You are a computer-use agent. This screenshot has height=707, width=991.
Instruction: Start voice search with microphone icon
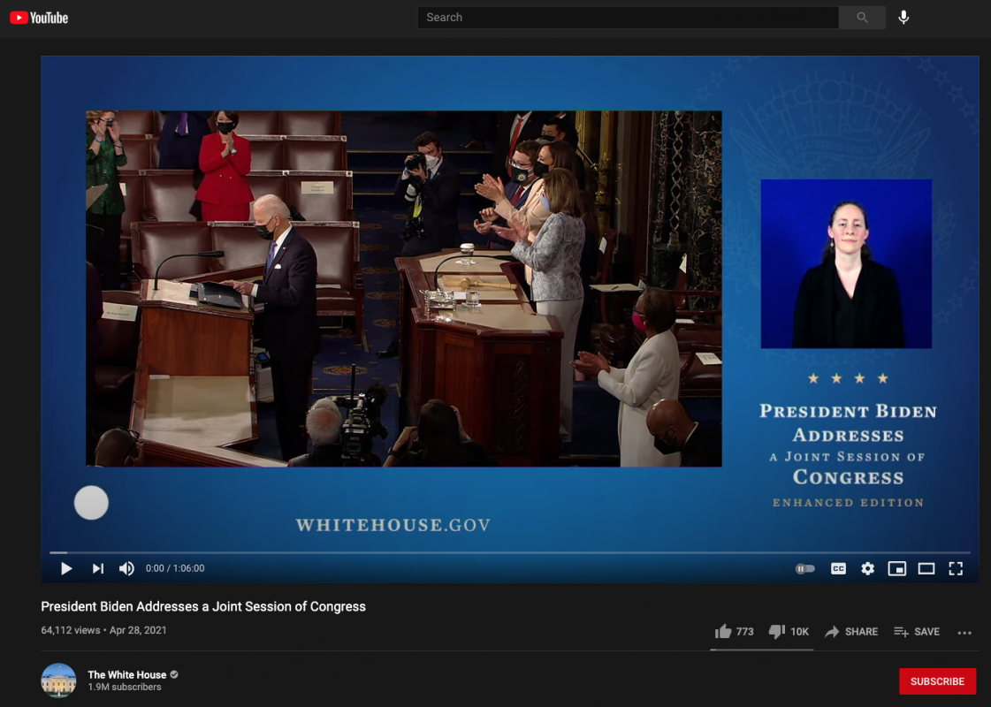coord(903,18)
